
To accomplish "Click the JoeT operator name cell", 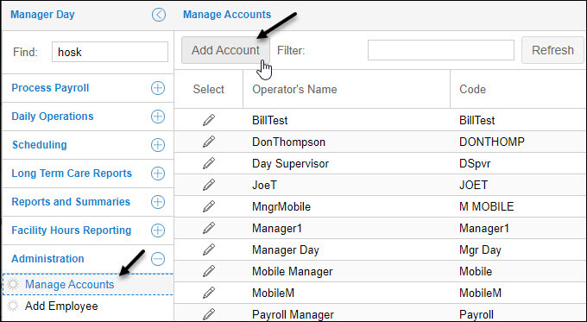I will pos(264,185).
